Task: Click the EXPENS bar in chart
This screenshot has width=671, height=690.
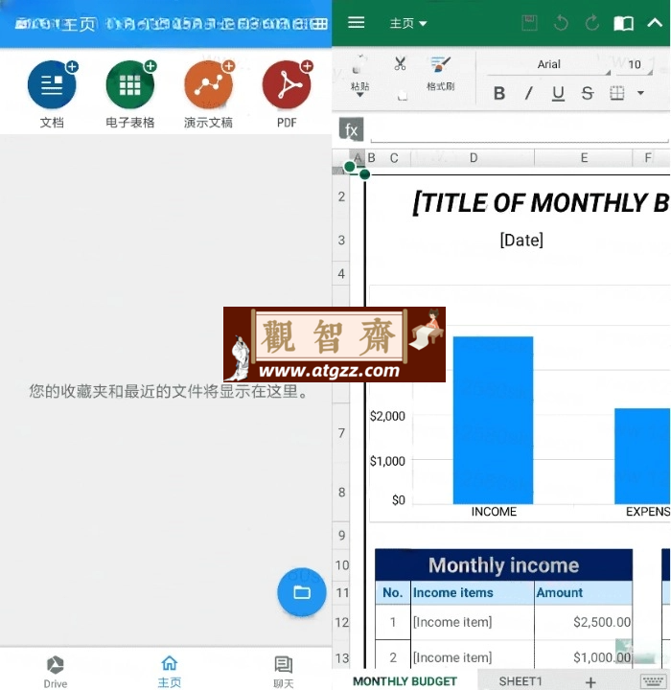Action: tap(642, 456)
